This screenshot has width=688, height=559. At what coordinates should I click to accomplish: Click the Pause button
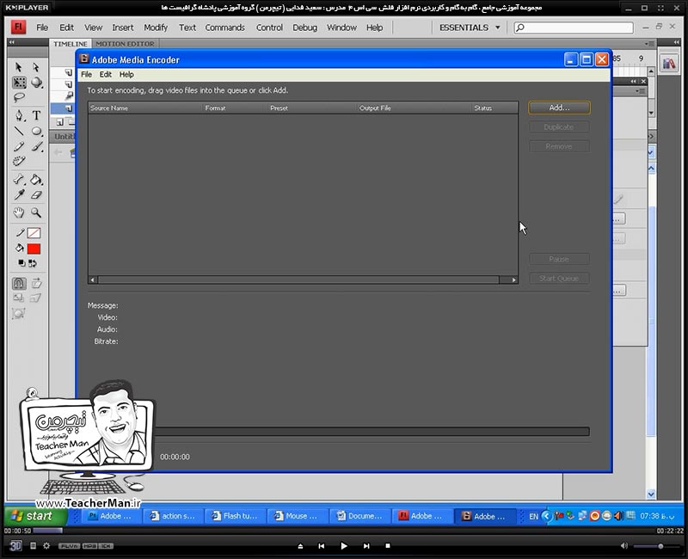tap(559, 259)
